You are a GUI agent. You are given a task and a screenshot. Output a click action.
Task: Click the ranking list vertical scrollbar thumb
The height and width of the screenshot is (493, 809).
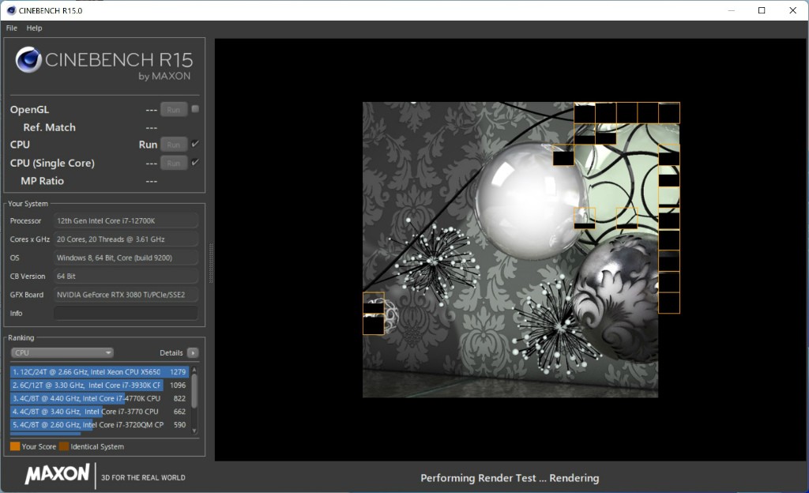194,391
